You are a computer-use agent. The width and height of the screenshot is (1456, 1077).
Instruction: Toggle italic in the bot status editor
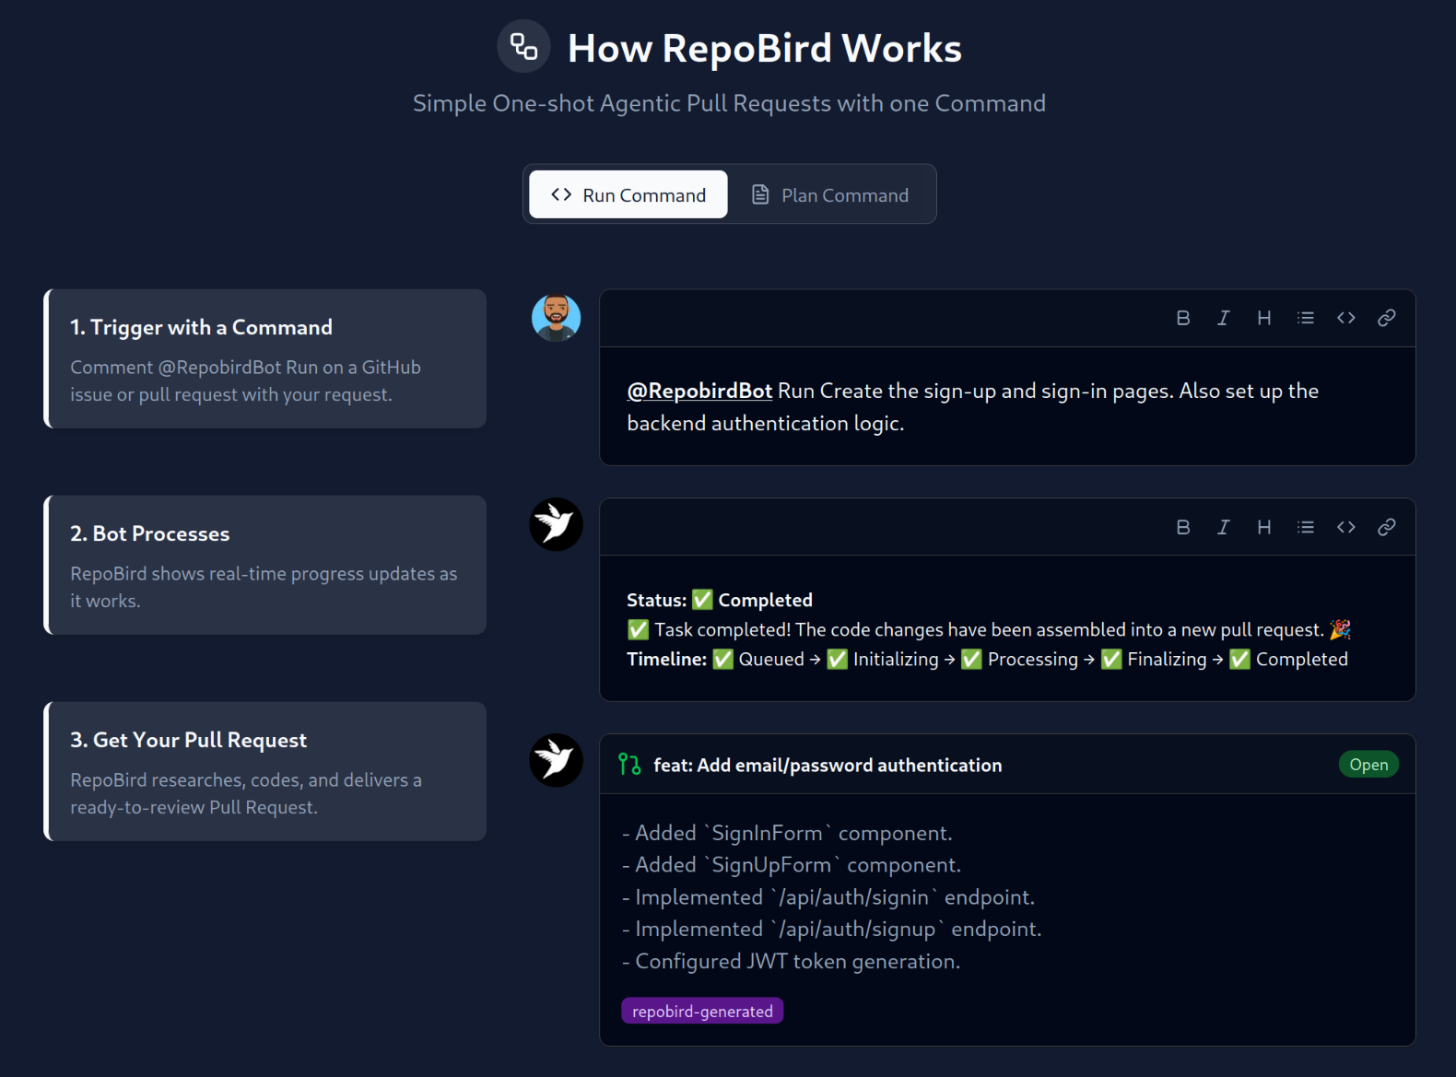click(x=1224, y=527)
